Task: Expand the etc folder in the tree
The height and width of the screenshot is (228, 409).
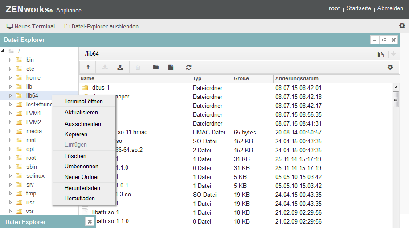Action: click(11, 69)
